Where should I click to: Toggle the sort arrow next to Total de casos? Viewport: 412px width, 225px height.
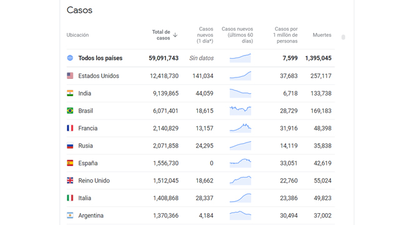[x=175, y=35]
